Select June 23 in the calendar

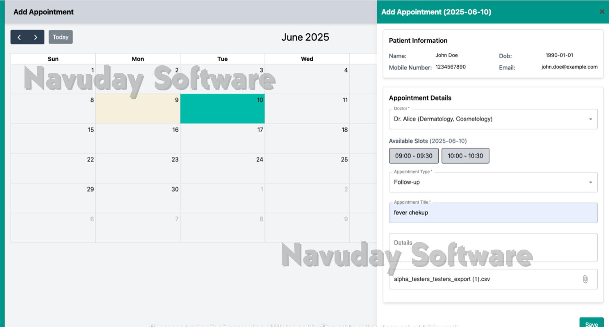pyautogui.click(x=138, y=168)
